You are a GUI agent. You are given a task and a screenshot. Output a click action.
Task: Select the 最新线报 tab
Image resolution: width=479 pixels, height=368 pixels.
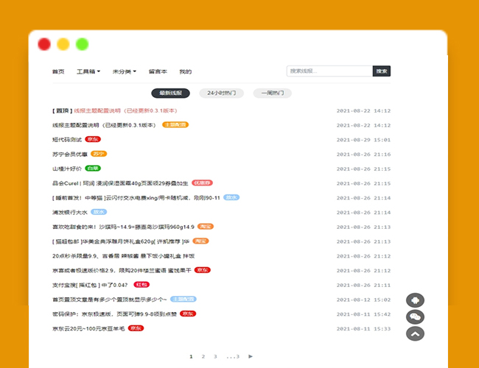pos(170,93)
